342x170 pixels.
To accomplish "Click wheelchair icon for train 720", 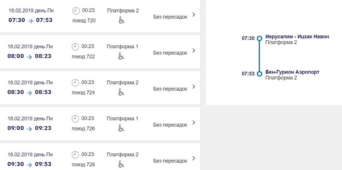I will [121, 20].
